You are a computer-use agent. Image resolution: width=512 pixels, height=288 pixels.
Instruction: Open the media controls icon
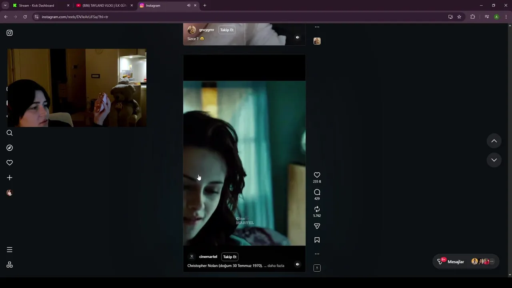click(x=487, y=17)
